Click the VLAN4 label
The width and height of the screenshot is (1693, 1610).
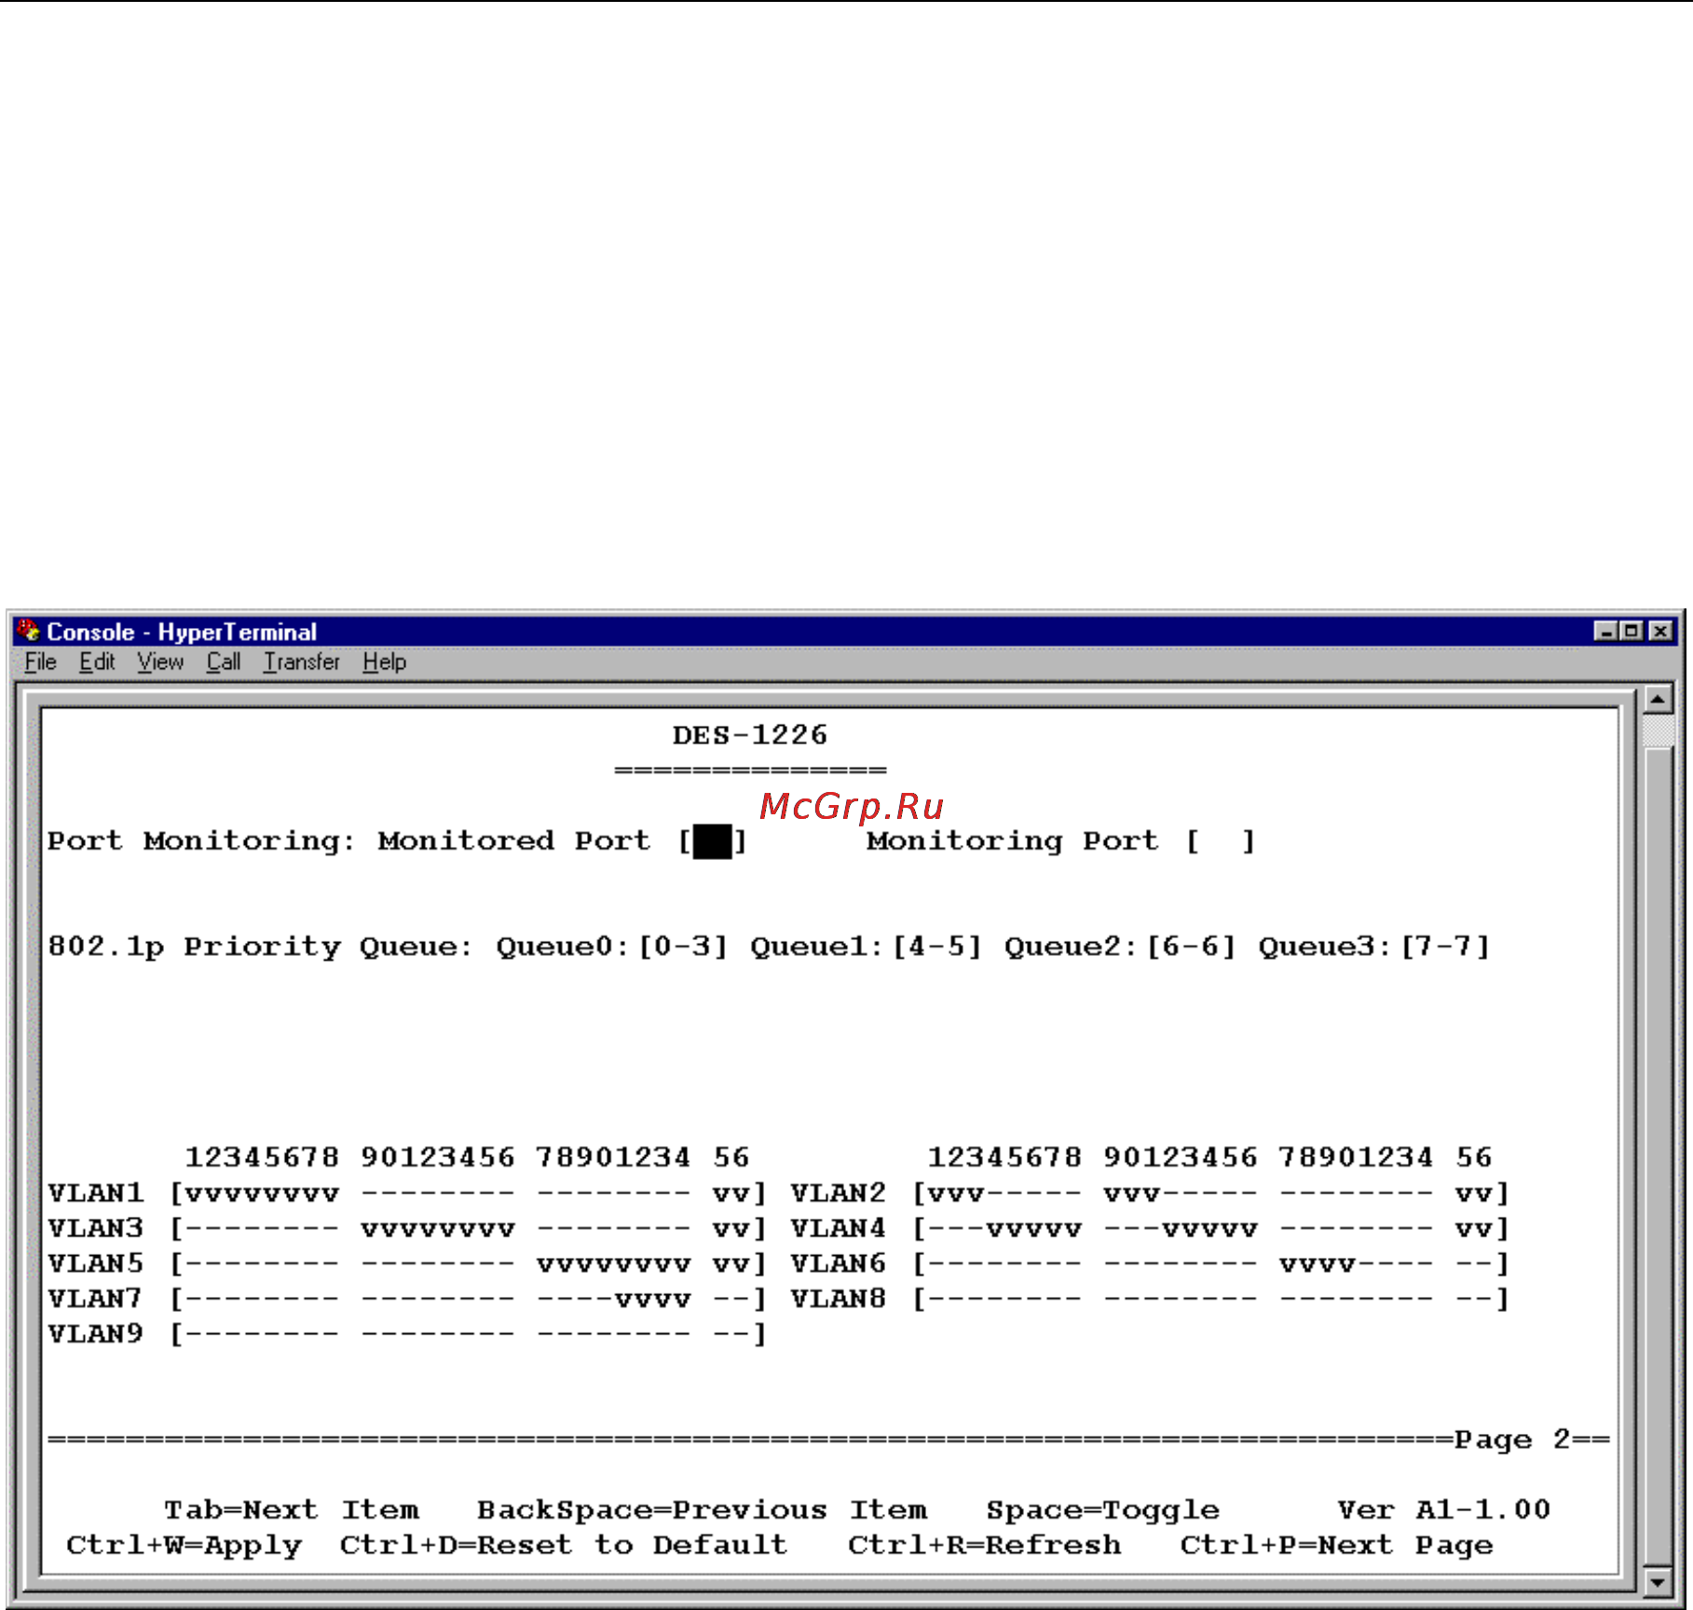839,1228
